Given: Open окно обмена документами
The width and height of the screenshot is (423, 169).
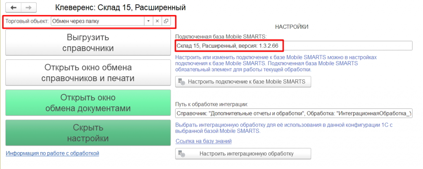Looking at the screenshot, I should (88, 103).
